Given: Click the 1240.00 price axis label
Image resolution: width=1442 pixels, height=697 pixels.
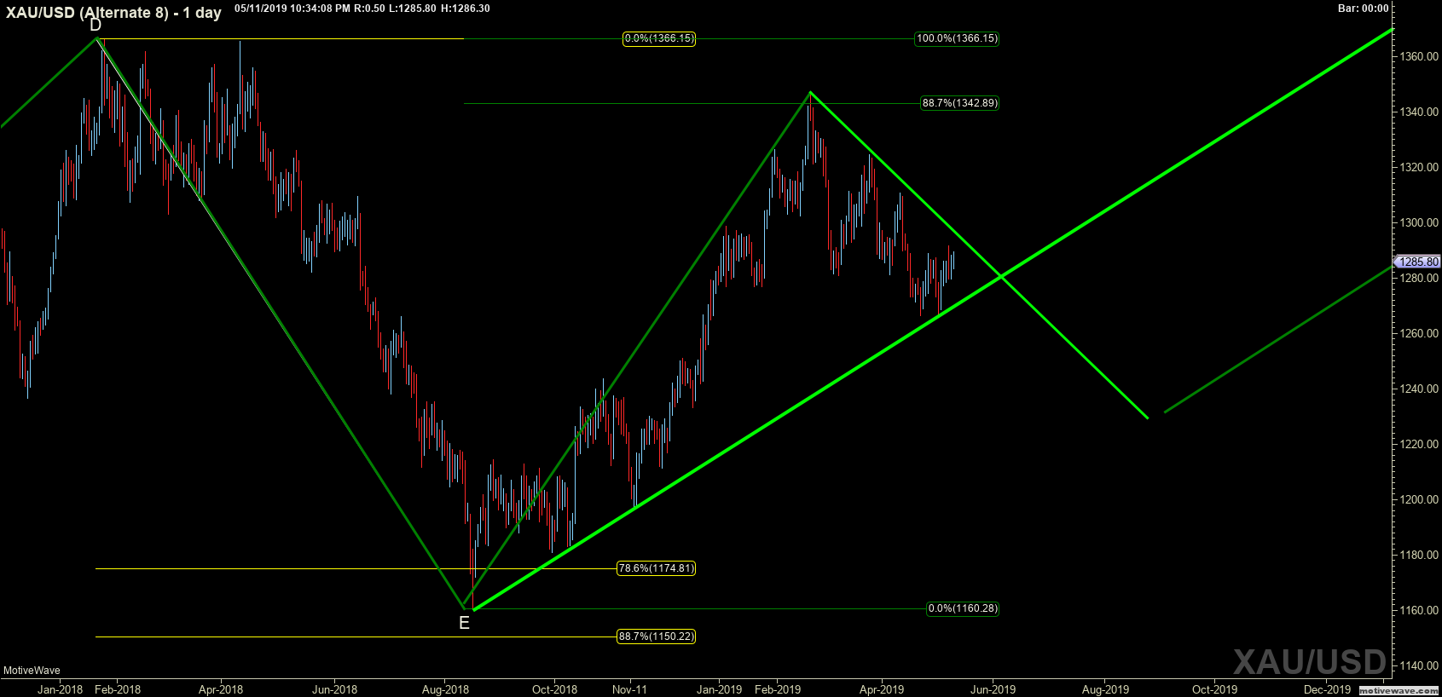Looking at the screenshot, I should (1419, 389).
